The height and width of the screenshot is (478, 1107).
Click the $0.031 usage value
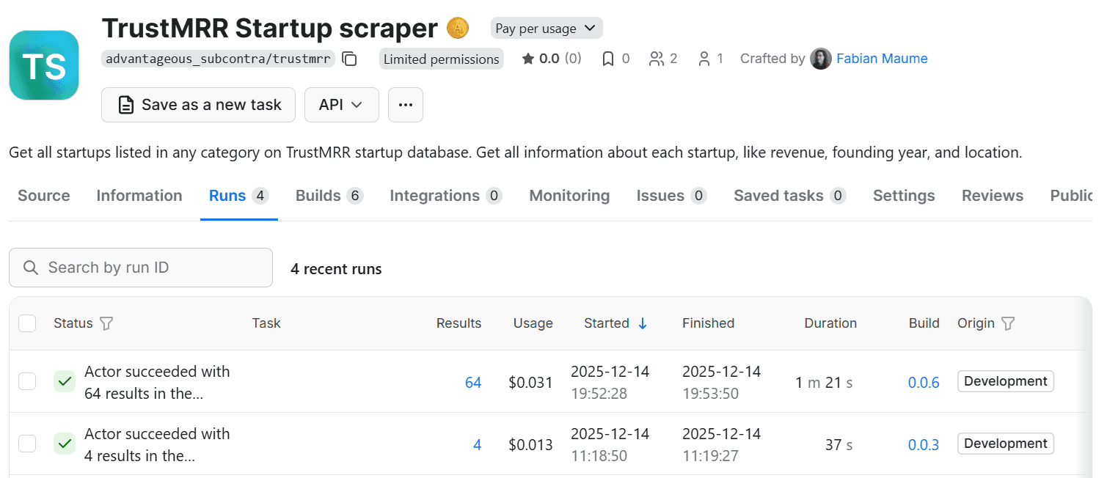(x=530, y=383)
